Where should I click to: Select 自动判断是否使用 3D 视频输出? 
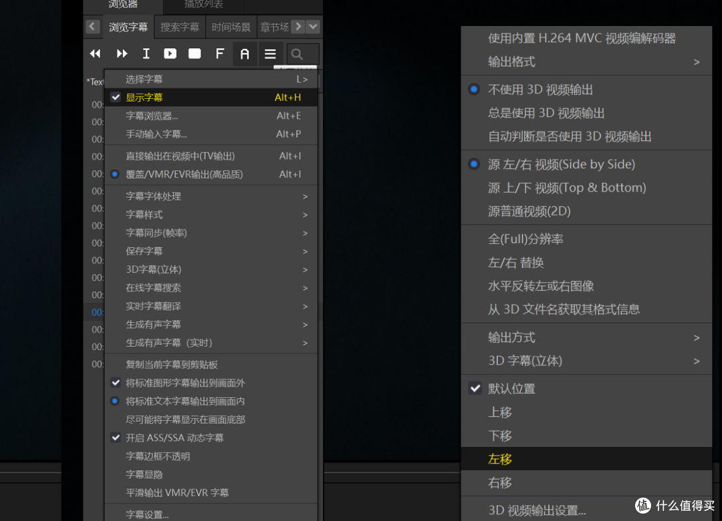[x=587, y=137]
